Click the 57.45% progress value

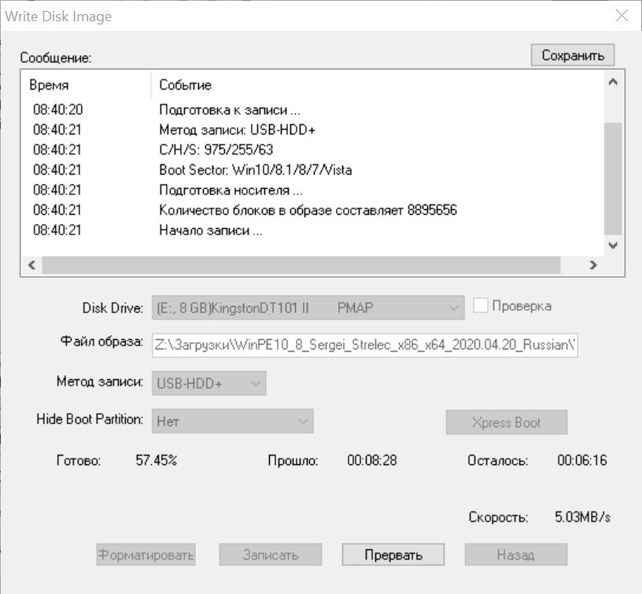pyautogui.click(x=157, y=460)
